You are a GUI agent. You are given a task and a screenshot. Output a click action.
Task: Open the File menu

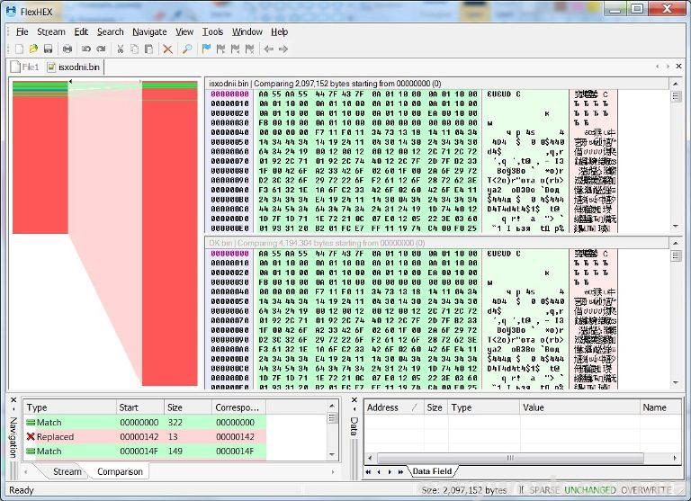click(22, 31)
